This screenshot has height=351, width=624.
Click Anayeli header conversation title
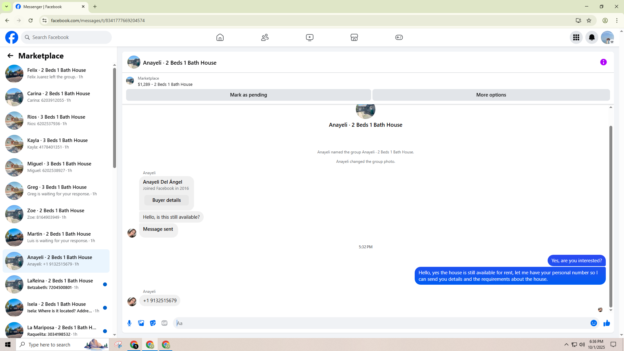(x=180, y=63)
